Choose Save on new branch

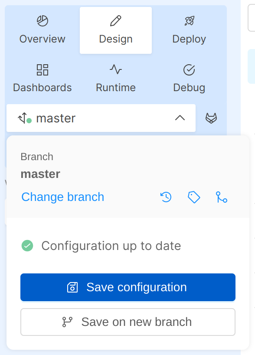point(127,322)
